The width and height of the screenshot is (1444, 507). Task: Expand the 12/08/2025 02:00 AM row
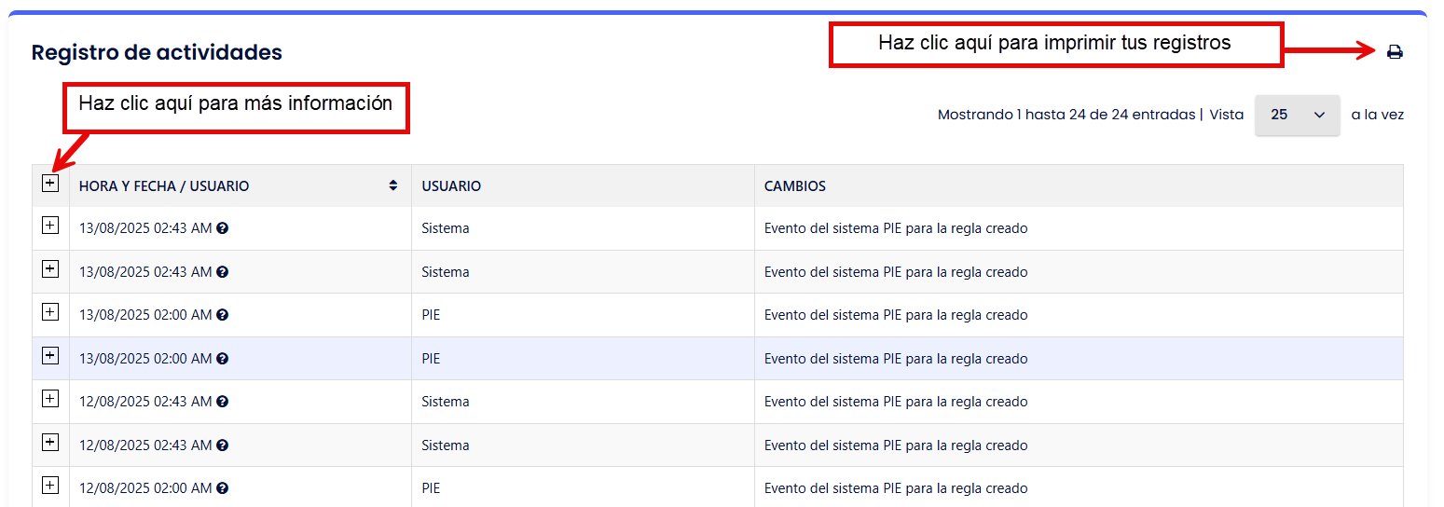pos(50,486)
